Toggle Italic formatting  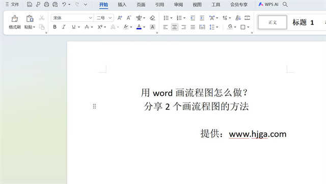coord(64,27)
